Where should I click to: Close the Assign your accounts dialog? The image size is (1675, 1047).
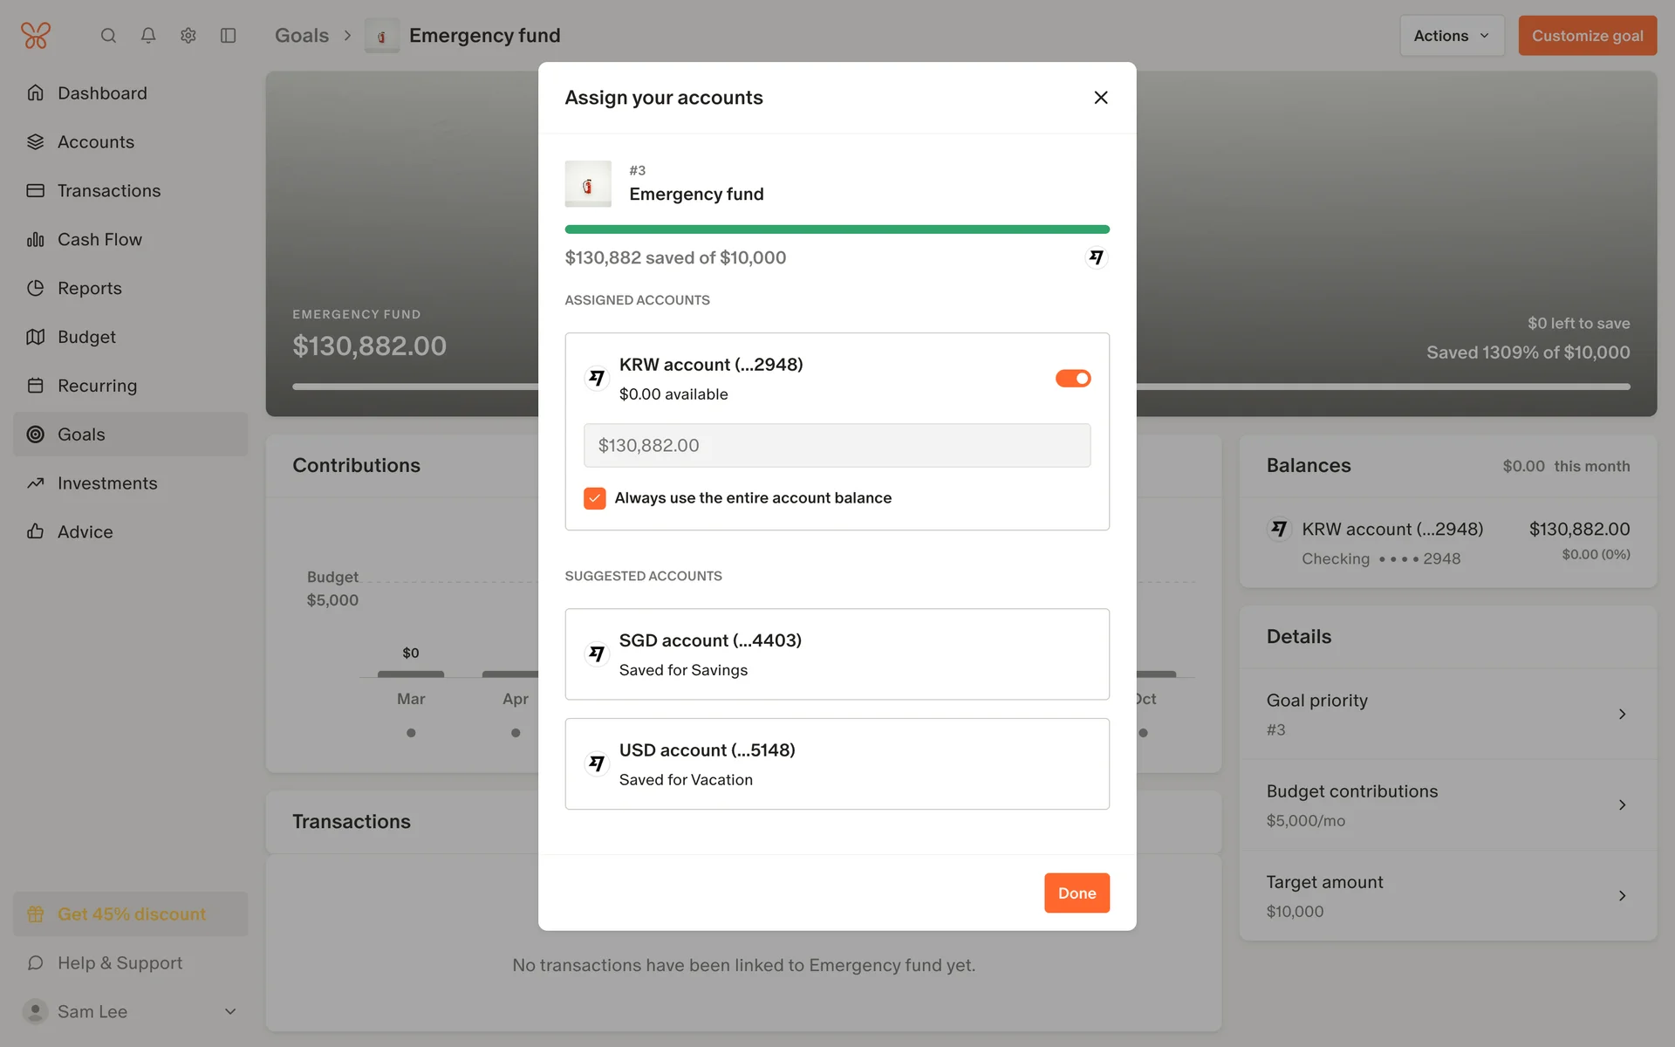(x=1101, y=98)
